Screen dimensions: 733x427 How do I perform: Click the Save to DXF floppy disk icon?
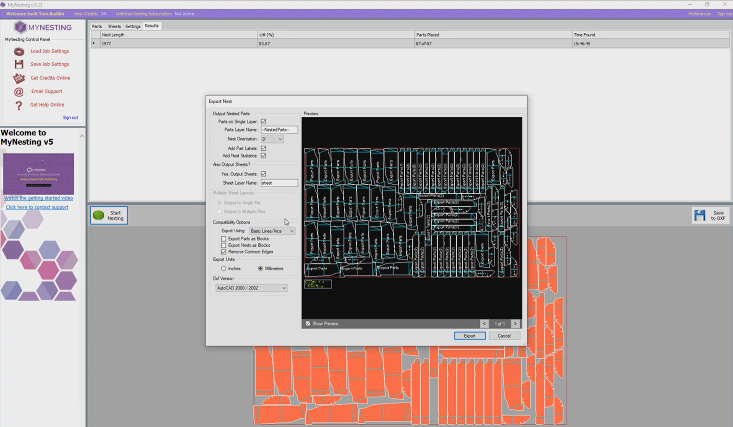tap(700, 216)
